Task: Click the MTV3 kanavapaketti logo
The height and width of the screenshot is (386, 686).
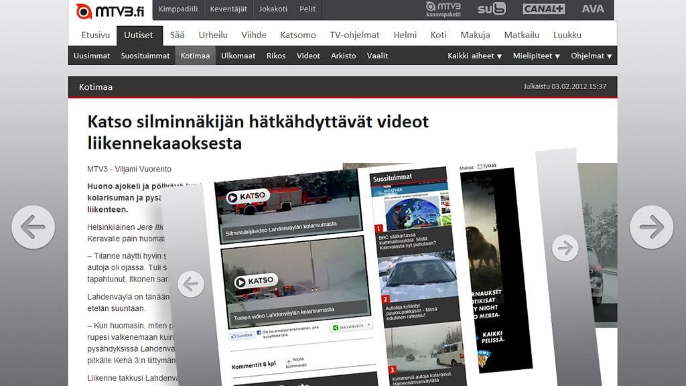Action: 443,9
